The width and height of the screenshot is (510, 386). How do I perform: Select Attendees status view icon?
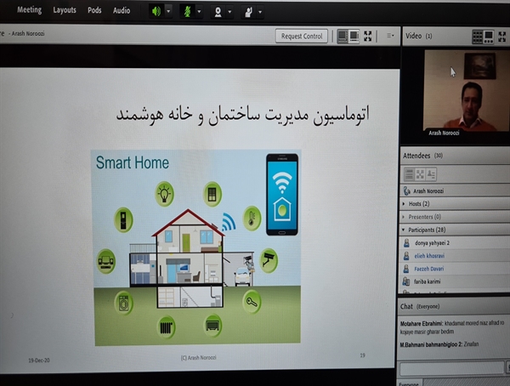[431, 174]
